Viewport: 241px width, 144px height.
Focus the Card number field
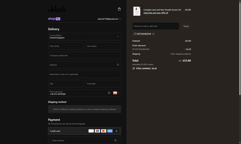tap(84, 140)
